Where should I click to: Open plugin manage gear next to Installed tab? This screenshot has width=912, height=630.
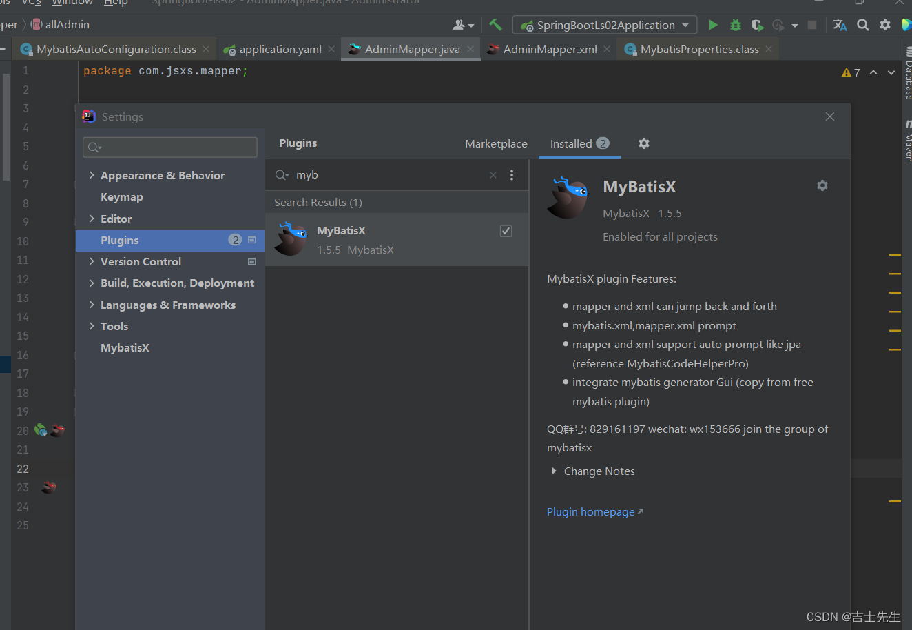click(644, 143)
